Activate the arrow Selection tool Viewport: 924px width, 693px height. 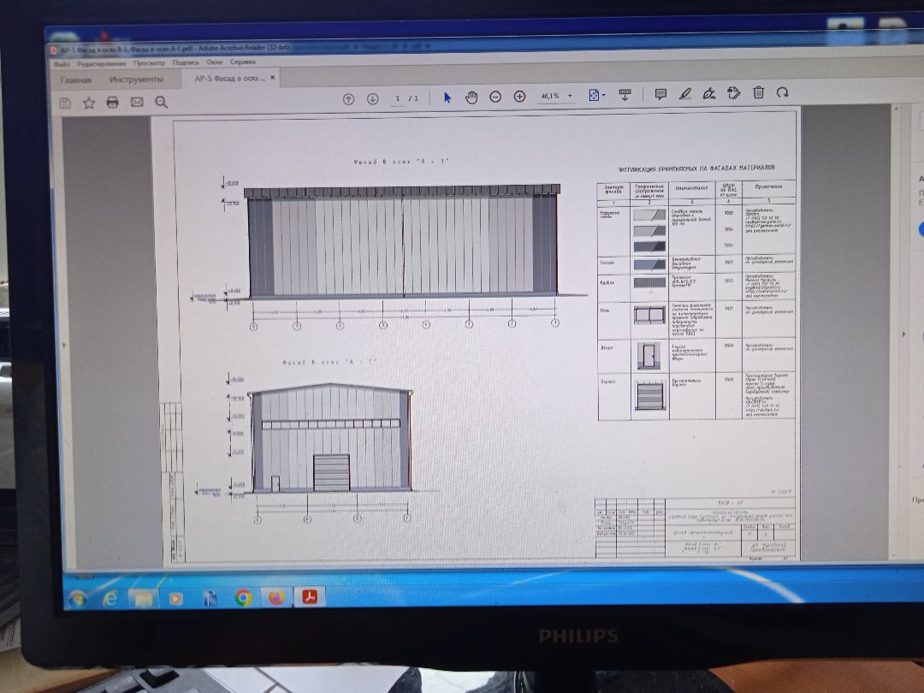[447, 98]
